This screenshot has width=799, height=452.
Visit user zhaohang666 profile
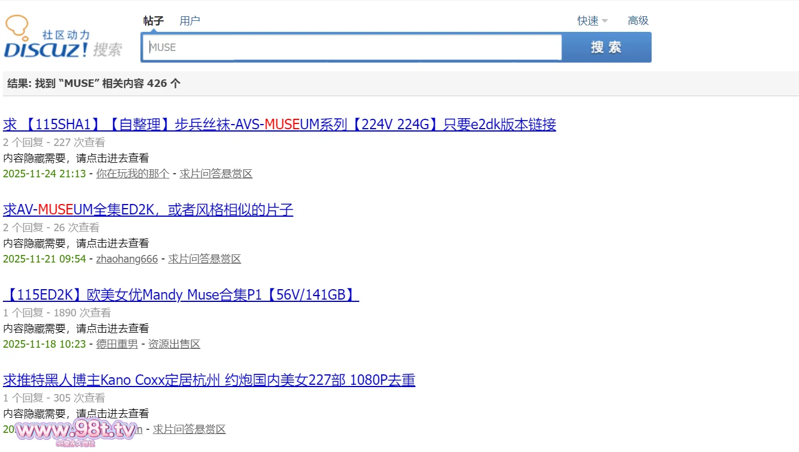[126, 258]
